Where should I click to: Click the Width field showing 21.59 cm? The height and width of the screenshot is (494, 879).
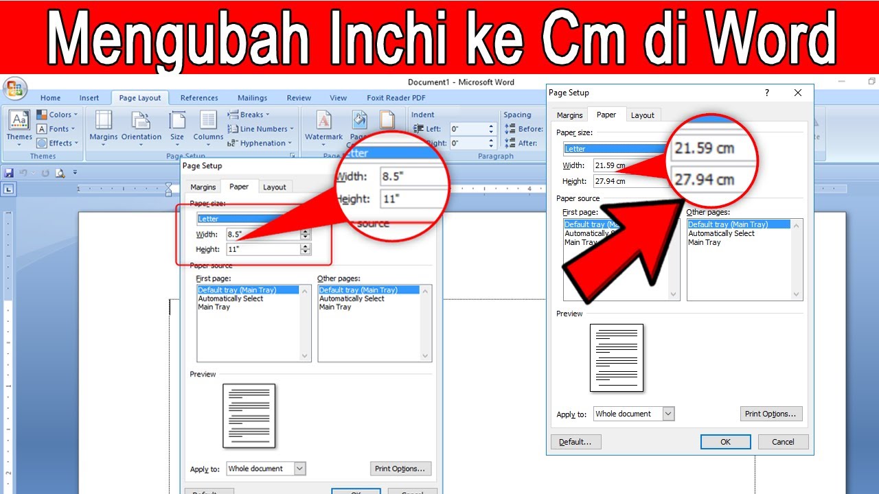coord(630,165)
